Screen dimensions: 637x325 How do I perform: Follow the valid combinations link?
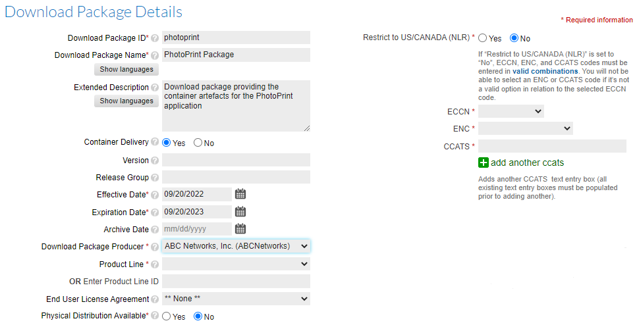[545, 71]
